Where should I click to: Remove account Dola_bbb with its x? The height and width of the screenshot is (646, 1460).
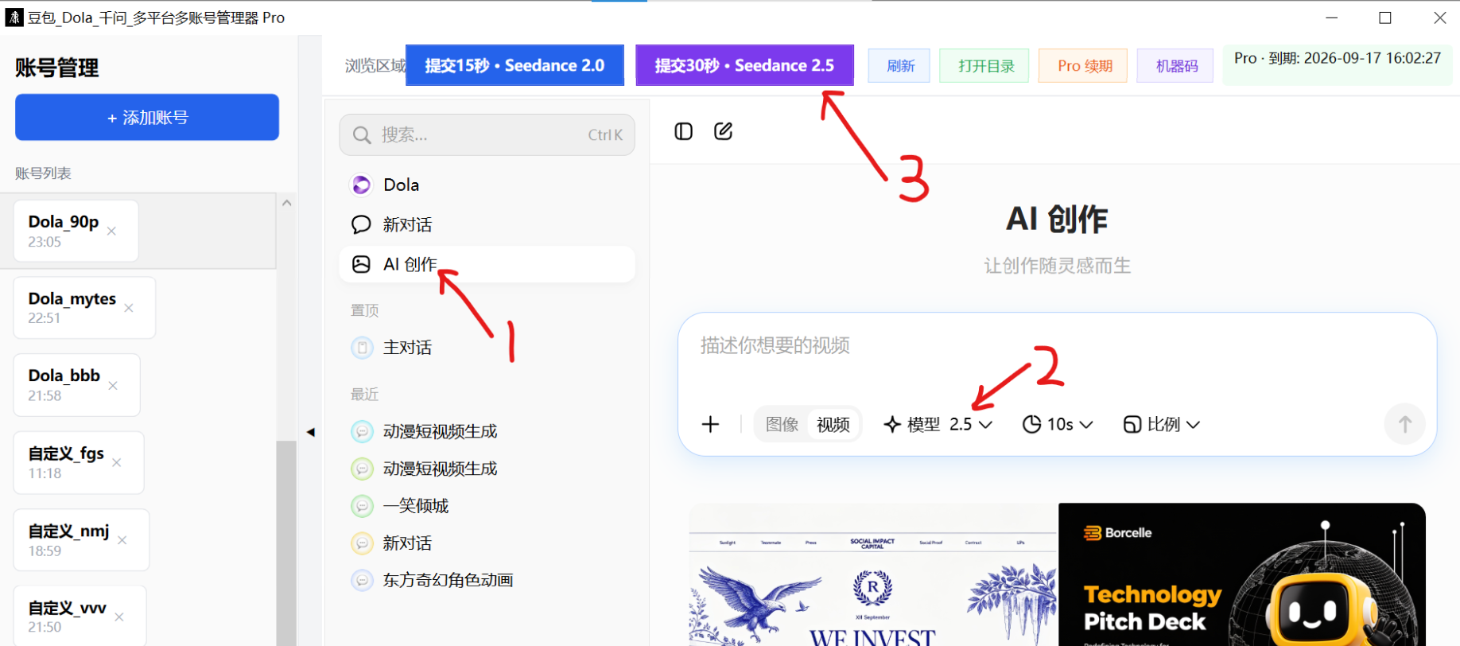pos(113,385)
